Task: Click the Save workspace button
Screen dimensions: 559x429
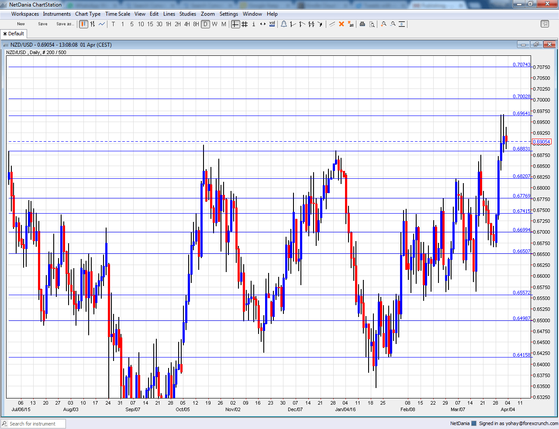Action: (x=42, y=24)
